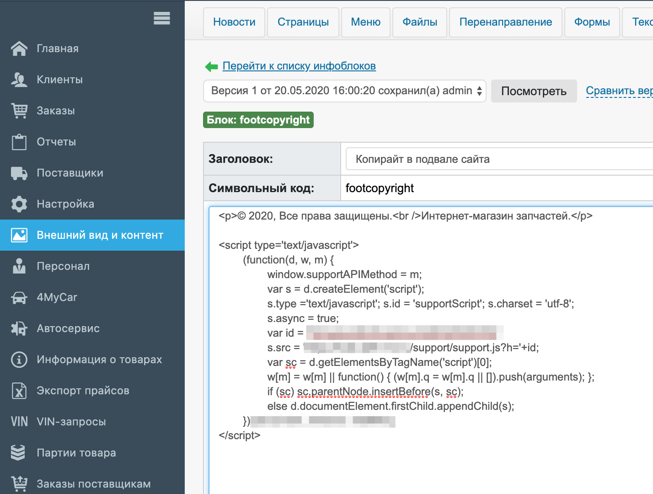Click the Заголовок: field label
653x494 pixels.
pos(241,159)
